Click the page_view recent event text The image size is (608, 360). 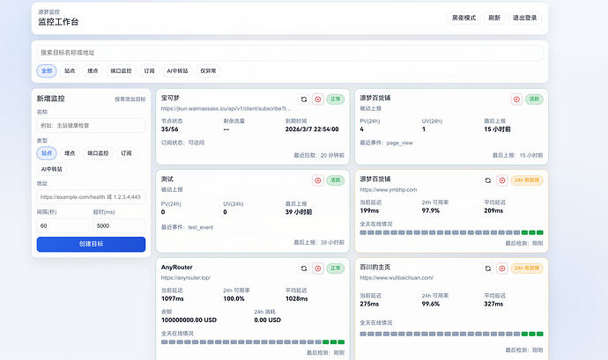click(x=399, y=143)
